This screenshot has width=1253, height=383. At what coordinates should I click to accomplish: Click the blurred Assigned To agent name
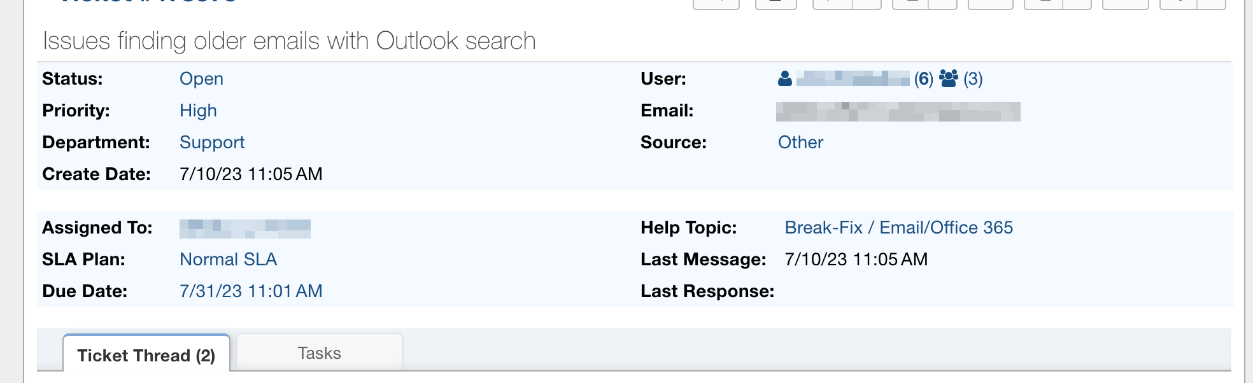click(245, 228)
